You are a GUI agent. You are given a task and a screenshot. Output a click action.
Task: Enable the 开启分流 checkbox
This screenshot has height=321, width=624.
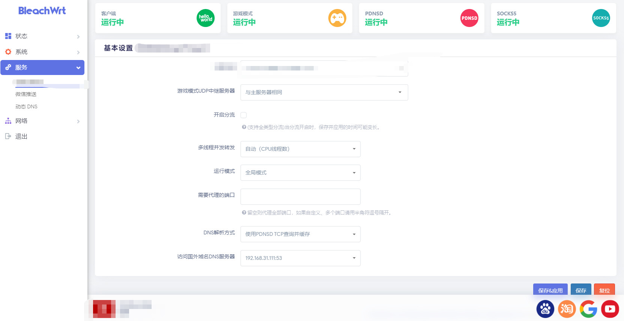click(244, 115)
